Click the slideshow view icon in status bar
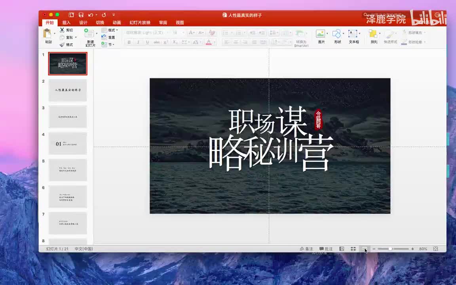Screen dimensions: 456x285 [x=365, y=249]
